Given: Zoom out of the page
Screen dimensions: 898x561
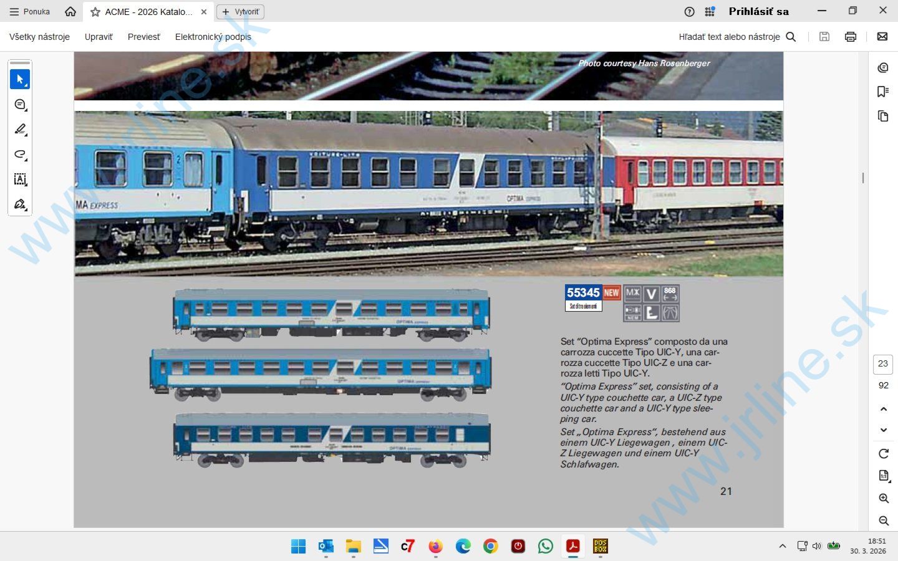Looking at the screenshot, I should [883, 520].
